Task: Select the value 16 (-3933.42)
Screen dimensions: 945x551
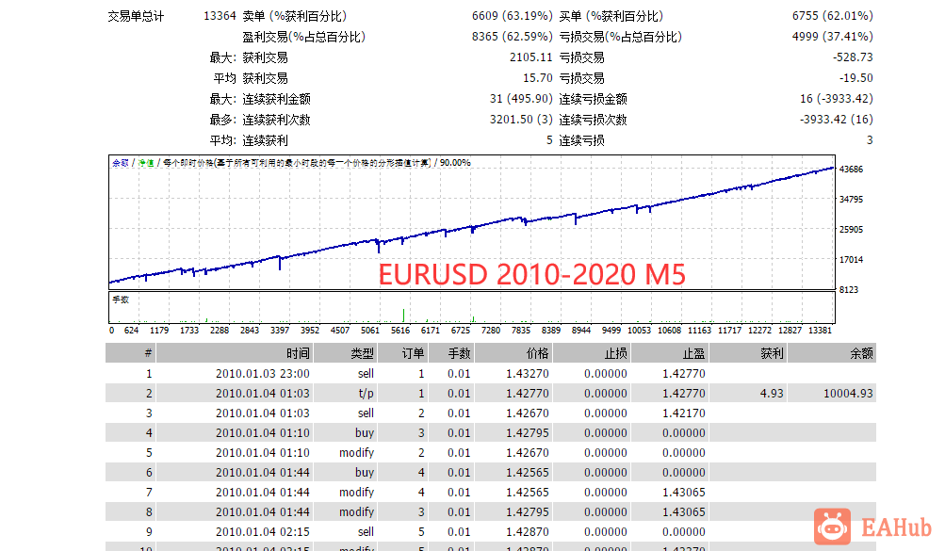Action: pos(837,98)
